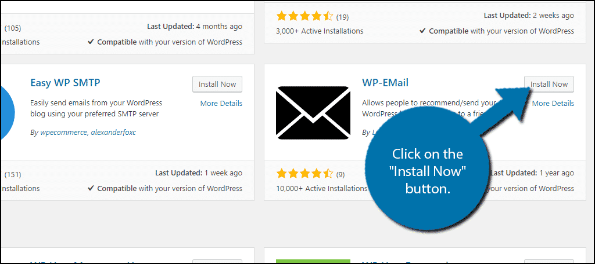Open the Easy WP SMTP plugin title
This screenshot has height=264, width=595.
tap(65, 83)
